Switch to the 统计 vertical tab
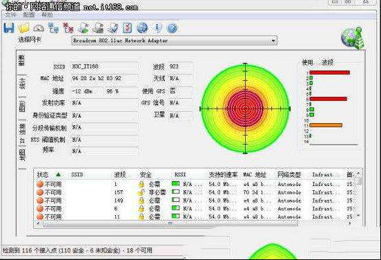Viewport: 381px width, 260px height. (22, 84)
